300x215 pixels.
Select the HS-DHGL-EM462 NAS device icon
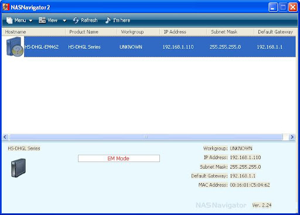(15, 46)
